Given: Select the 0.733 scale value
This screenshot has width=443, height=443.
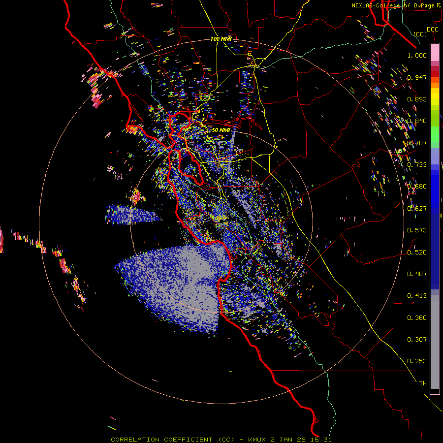Looking at the screenshot, I should 417,165.
